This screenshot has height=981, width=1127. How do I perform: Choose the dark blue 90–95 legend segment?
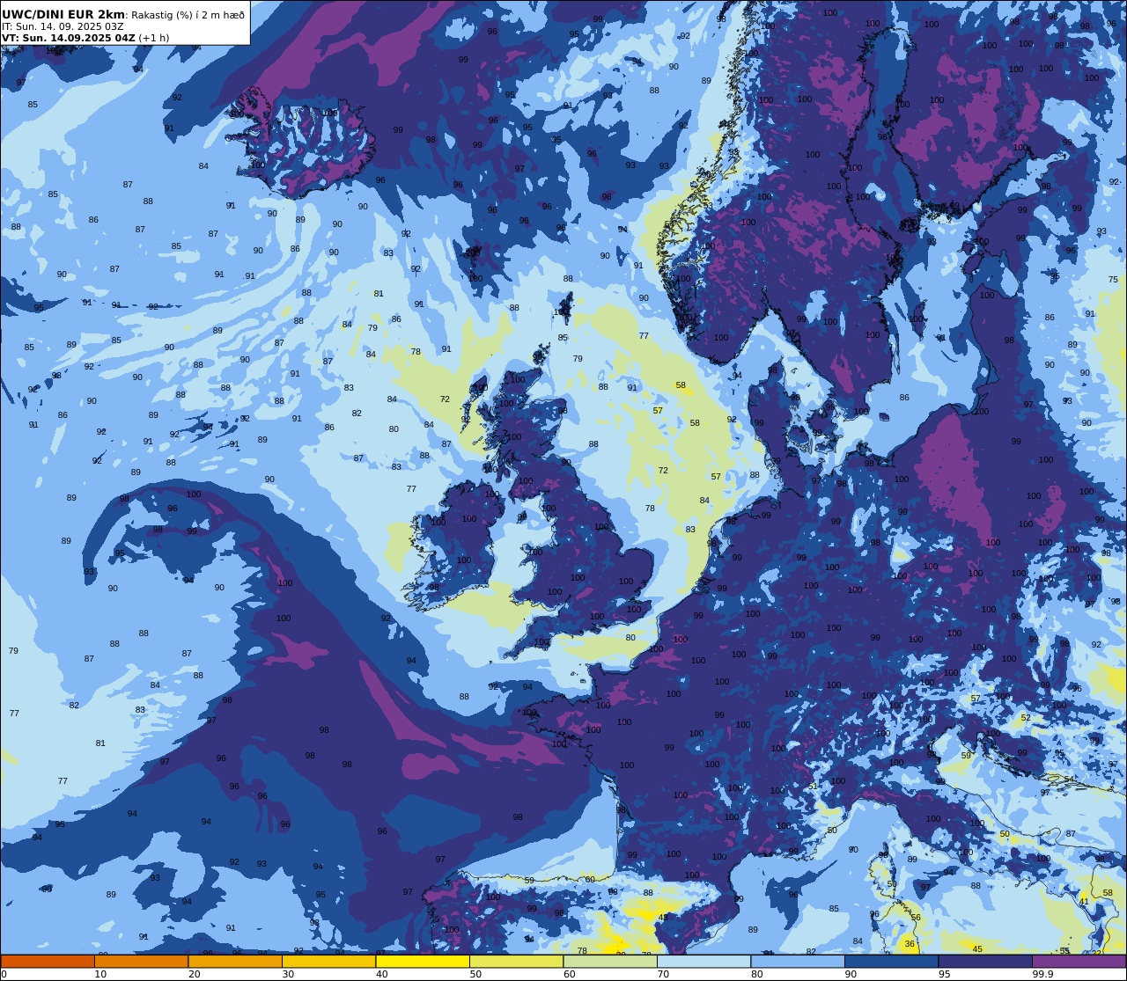[891, 962]
